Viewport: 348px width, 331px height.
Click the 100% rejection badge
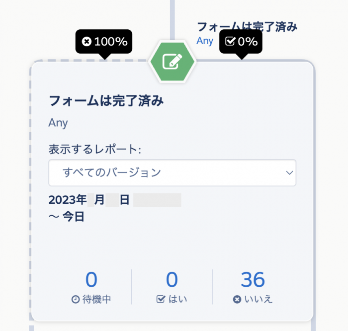pyautogui.click(x=104, y=41)
